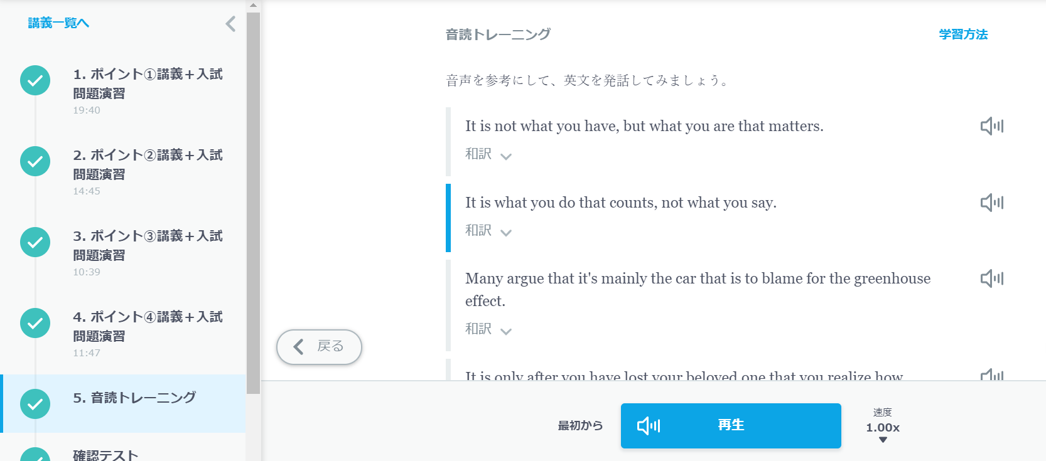Tap the speaker icon next to the fourth sentence

point(991,374)
